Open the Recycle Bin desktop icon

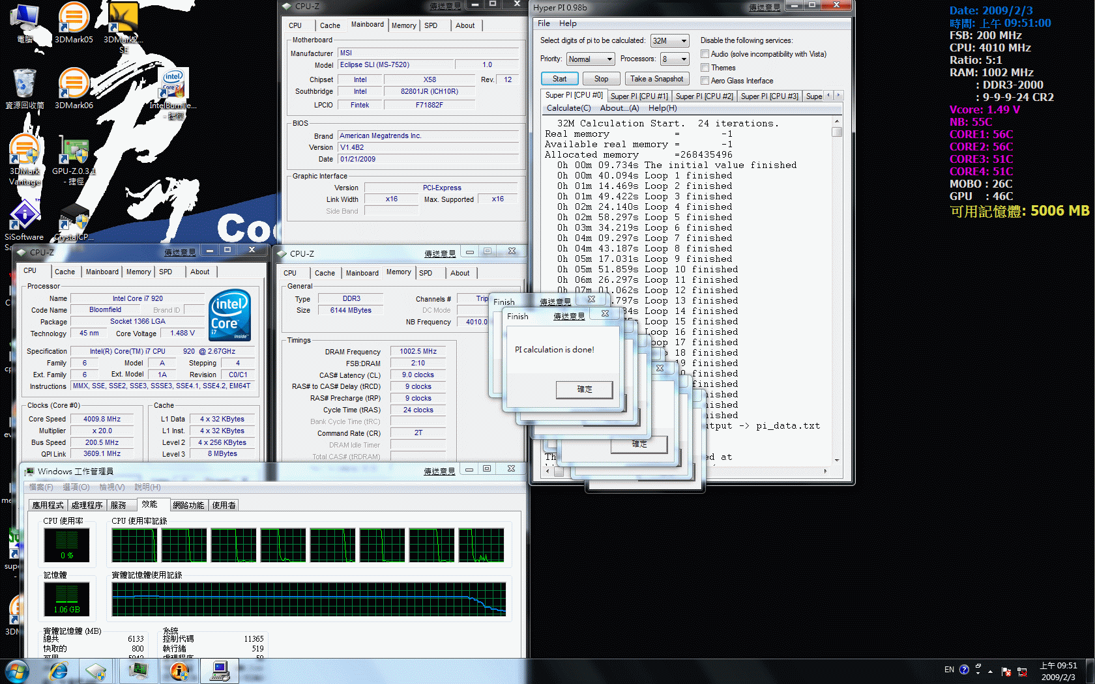pos(25,88)
